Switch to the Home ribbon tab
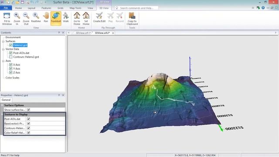The image size is (279, 157). (18, 8)
